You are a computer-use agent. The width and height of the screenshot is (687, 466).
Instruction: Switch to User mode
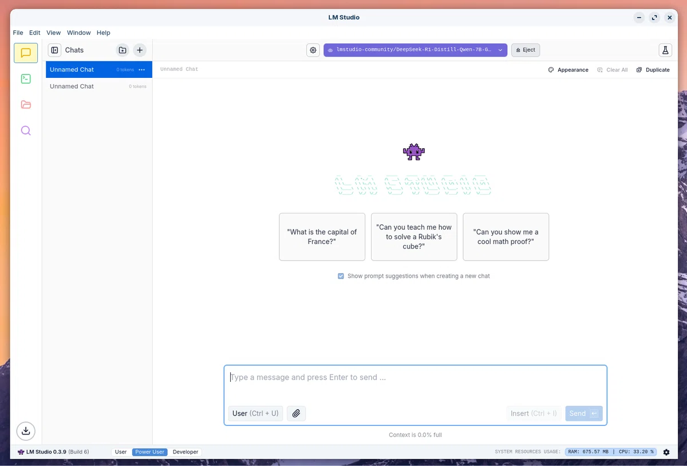[x=121, y=452]
